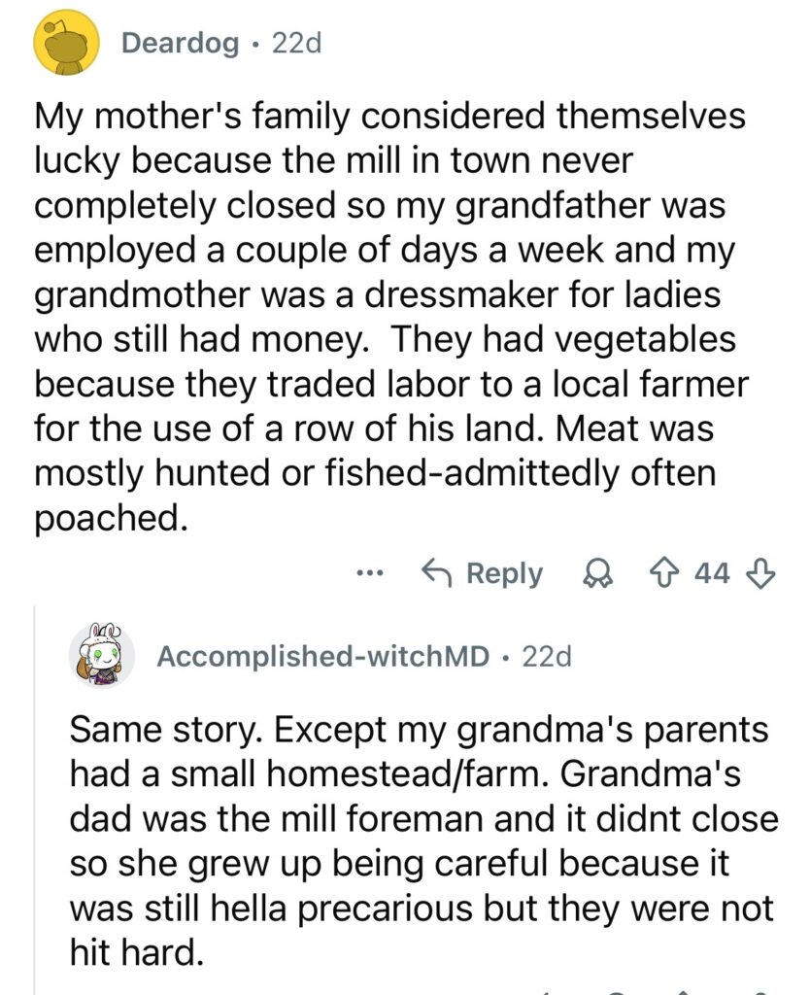Click the Deardog username
This screenshot has width=810, height=995.
(x=181, y=44)
